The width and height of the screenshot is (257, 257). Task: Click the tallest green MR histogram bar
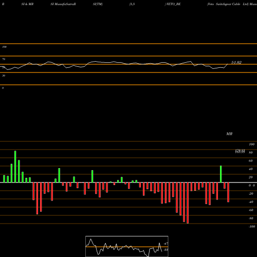pyautogui.click(x=15, y=167)
